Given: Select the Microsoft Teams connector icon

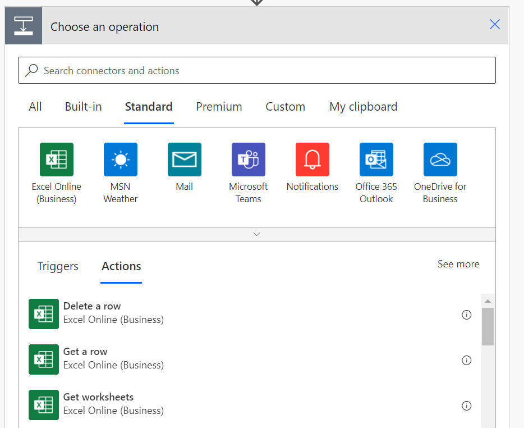Looking at the screenshot, I should coord(249,160).
